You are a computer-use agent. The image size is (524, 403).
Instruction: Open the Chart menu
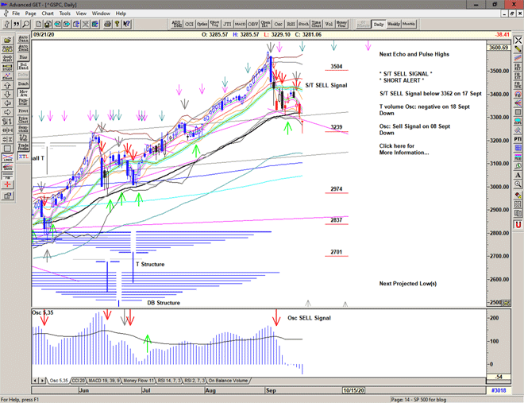point(47,14)
